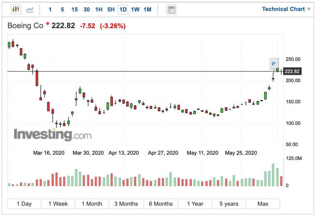Click the Boeing Co title text
The height and width of the screenshot is (216, 316).
(x=25, y=26)
